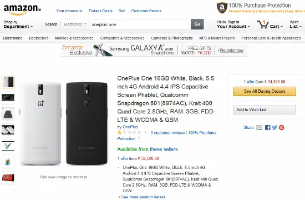Click the star rating icons
The image size is (305, 200).
pos(129,133)
